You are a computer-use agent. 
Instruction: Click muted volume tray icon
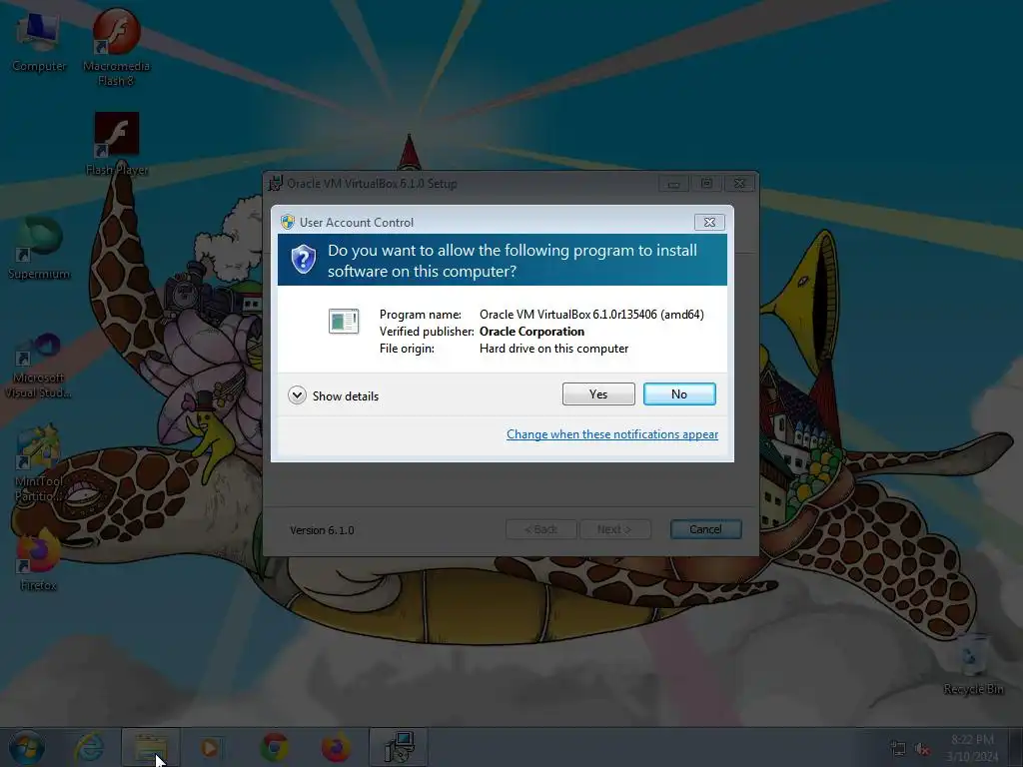point(922,749)
